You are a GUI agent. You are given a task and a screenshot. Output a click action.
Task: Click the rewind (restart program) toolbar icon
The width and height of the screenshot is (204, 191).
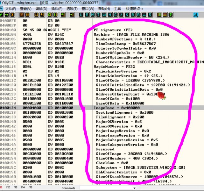[7, 15]
